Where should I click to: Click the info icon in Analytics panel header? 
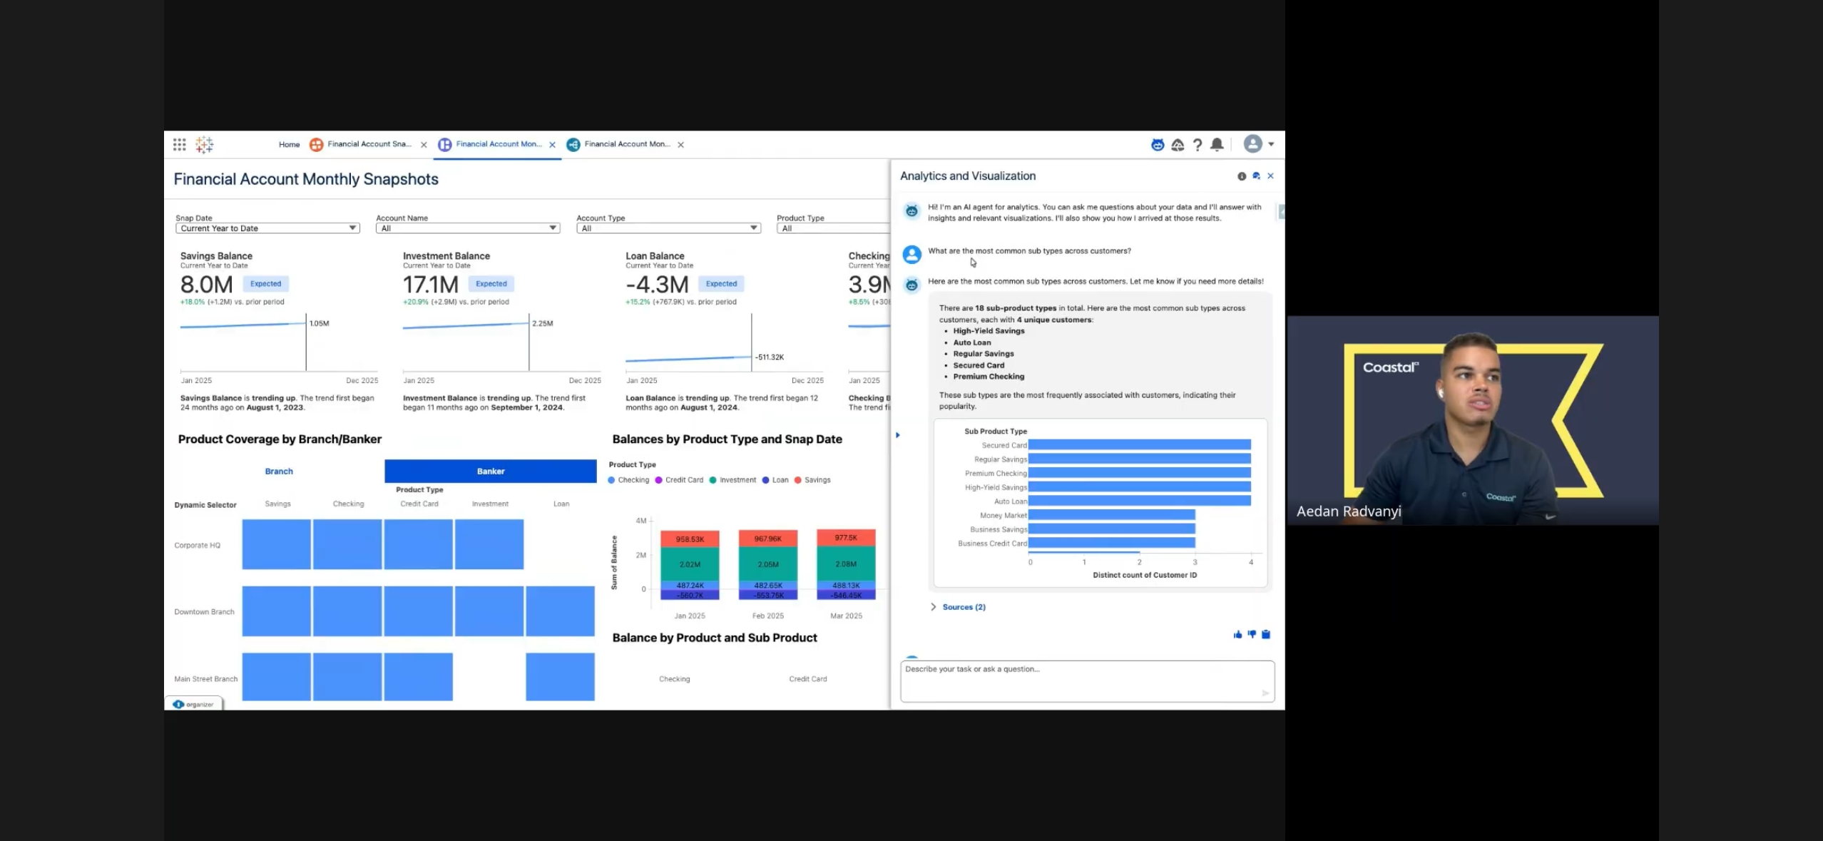pos(1242,176)
